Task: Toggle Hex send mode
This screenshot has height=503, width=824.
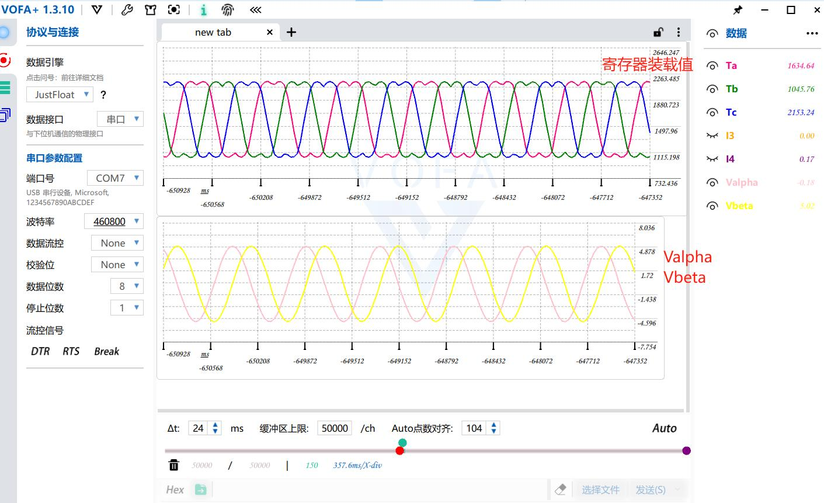Action: point(175,490)
